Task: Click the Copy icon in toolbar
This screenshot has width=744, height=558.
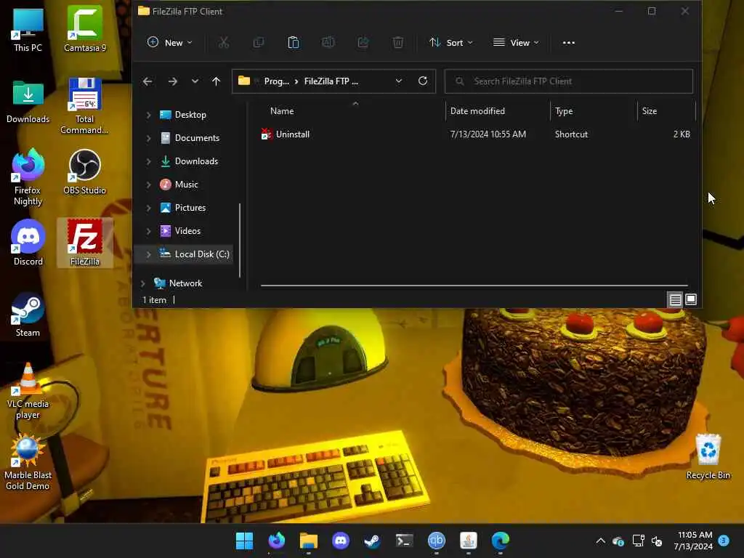Action: 259,43
